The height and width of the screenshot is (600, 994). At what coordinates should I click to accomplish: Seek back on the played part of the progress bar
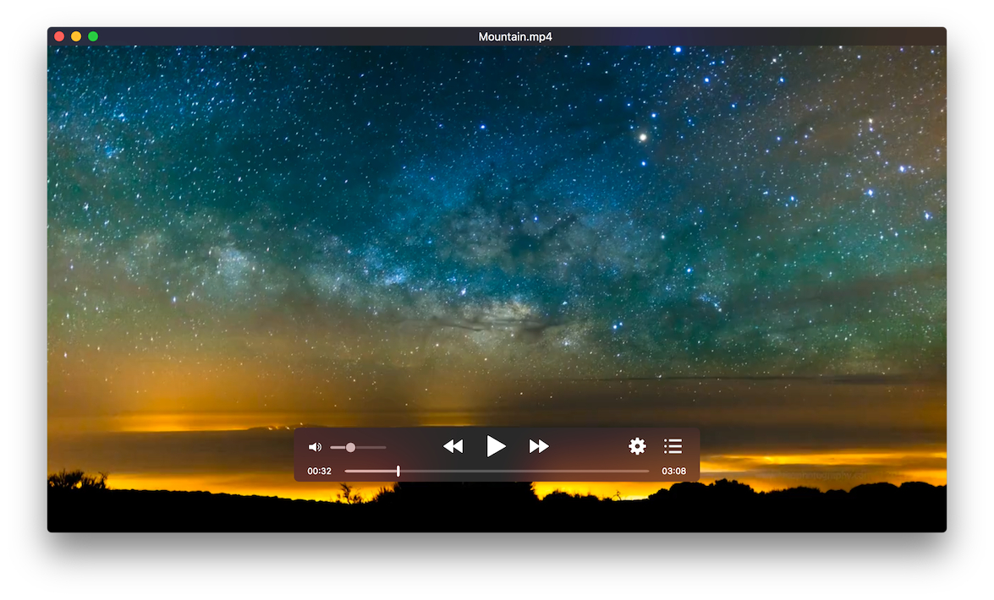coord(371,471)
